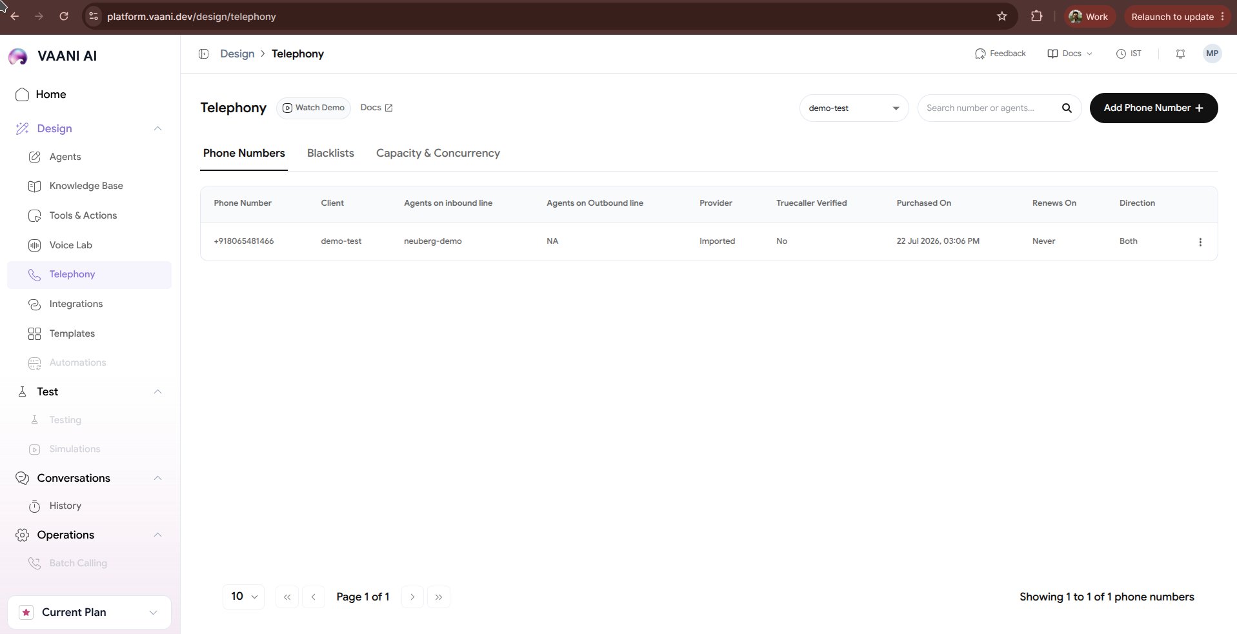Open the demo-test client dropdown

click(854, 108)
